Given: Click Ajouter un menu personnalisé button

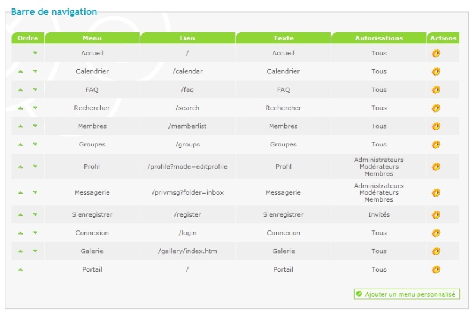Looking at the screenshot, I should click(406, 294).
